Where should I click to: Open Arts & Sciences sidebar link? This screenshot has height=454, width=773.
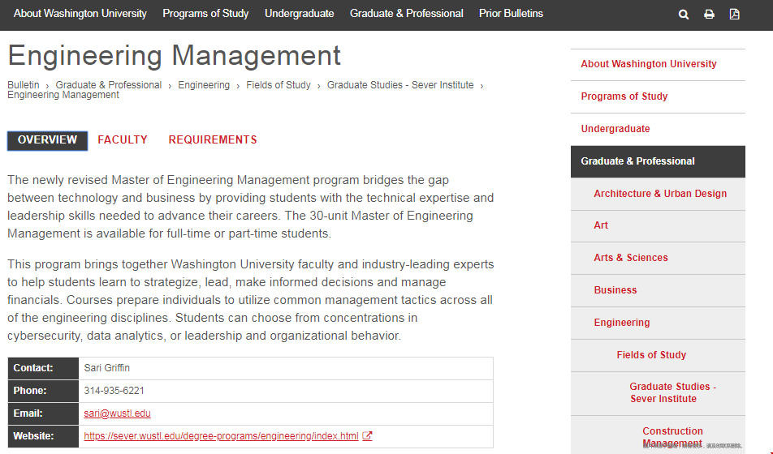coord(631,258)
